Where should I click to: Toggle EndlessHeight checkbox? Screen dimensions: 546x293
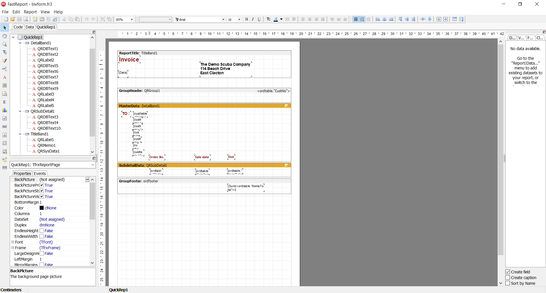[x=42, y=231]
